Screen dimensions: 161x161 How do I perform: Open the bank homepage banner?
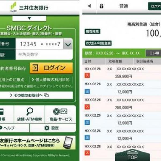point(38,142)
